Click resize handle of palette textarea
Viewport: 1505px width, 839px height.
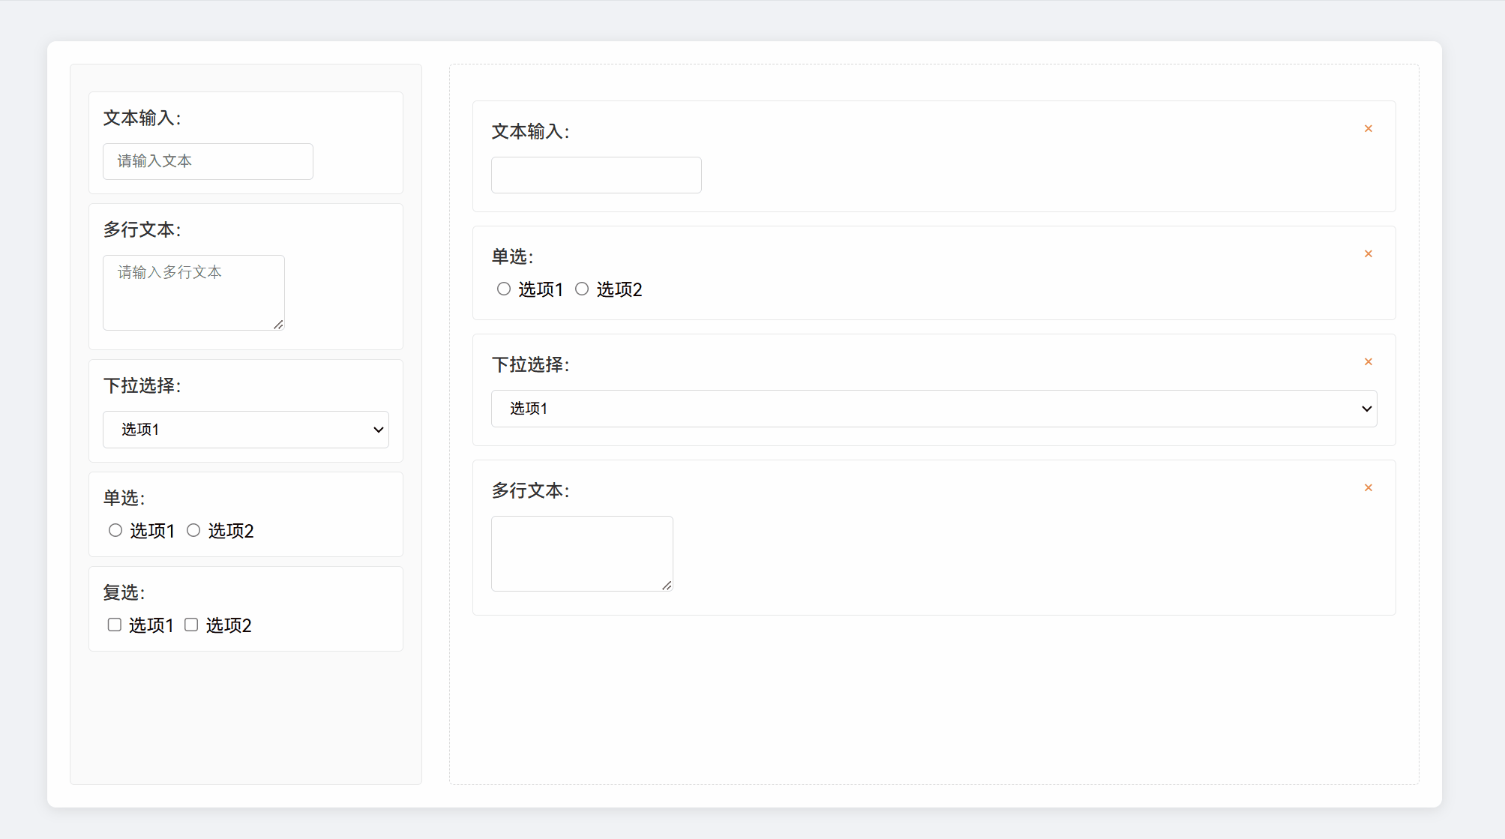278,325
